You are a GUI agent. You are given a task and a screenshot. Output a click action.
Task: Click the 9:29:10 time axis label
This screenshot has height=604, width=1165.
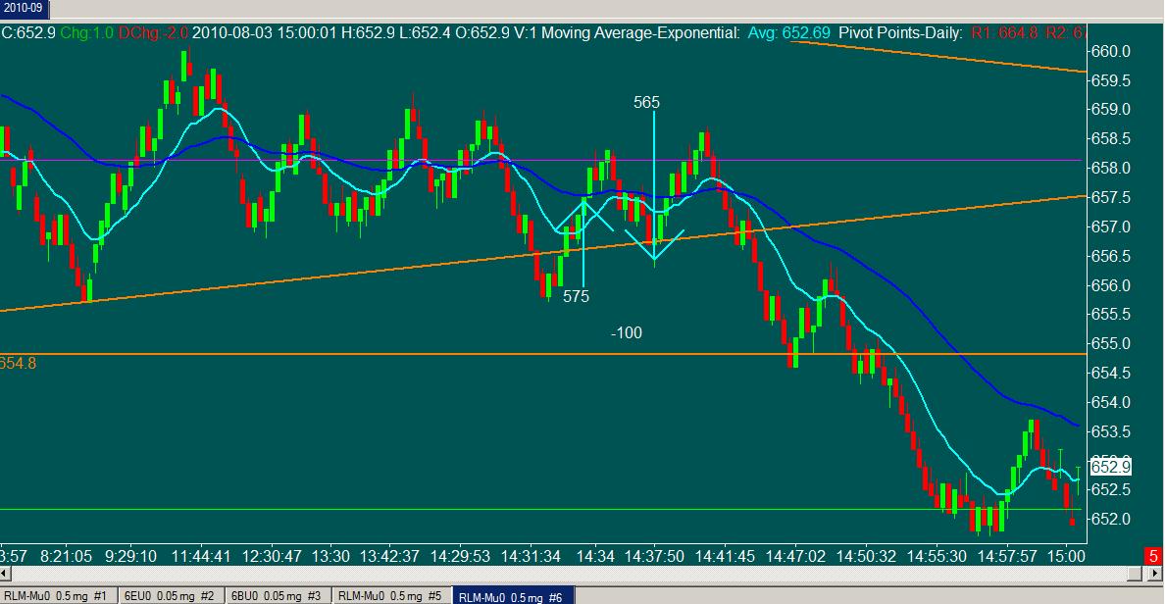(x=130, y=556)
